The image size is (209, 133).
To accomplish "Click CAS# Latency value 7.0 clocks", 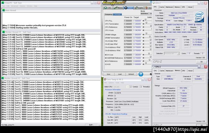I will pos(183,93).
